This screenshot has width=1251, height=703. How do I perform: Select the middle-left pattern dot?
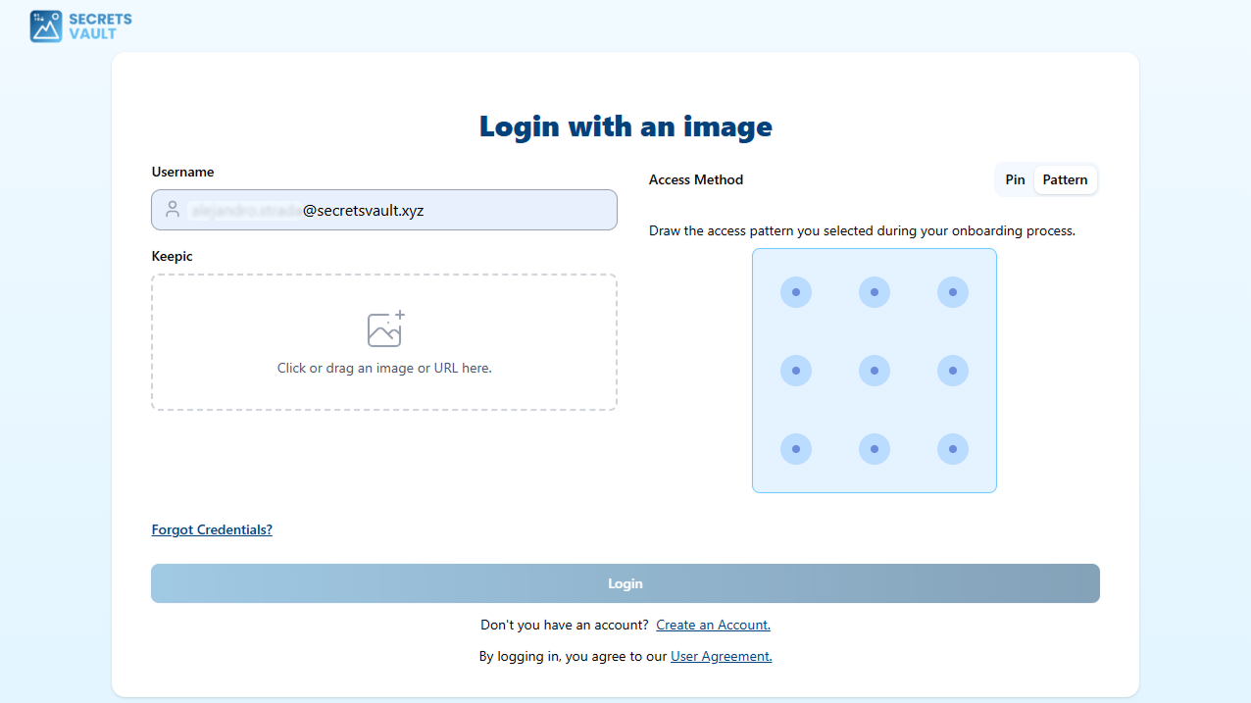(x=796, y=371)
